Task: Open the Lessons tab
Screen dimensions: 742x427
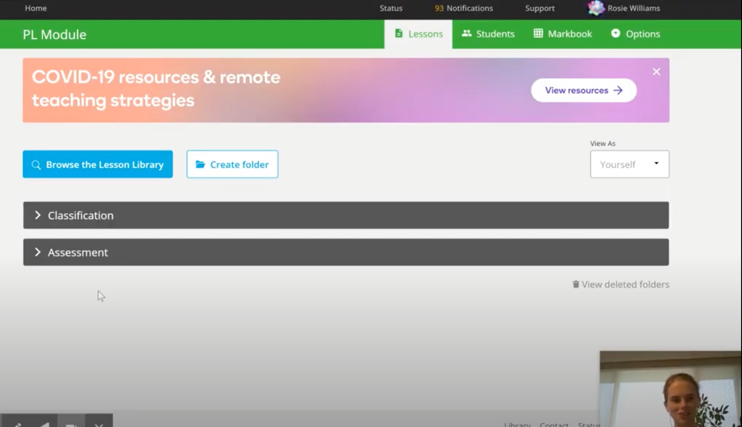Action: click(419, 34)
